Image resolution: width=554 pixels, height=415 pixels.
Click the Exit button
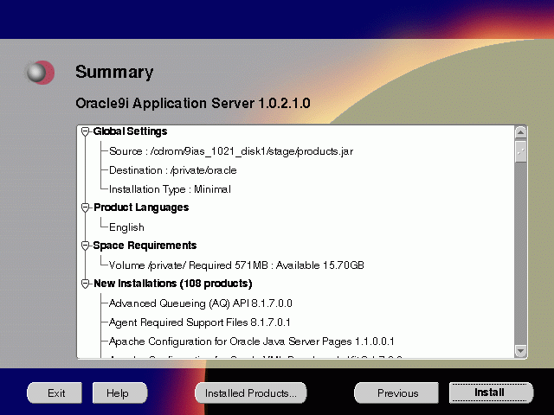point(55,393)
